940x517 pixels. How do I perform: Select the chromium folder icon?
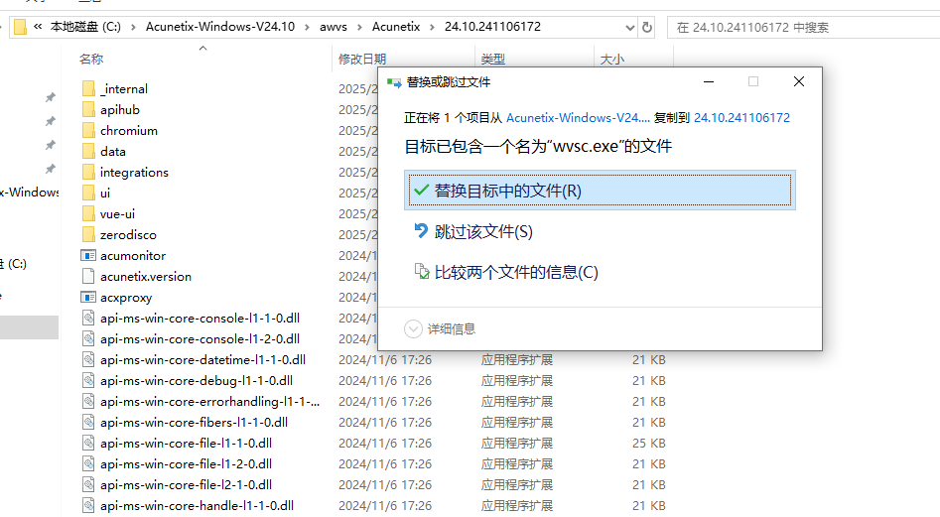tap(88, 131)
